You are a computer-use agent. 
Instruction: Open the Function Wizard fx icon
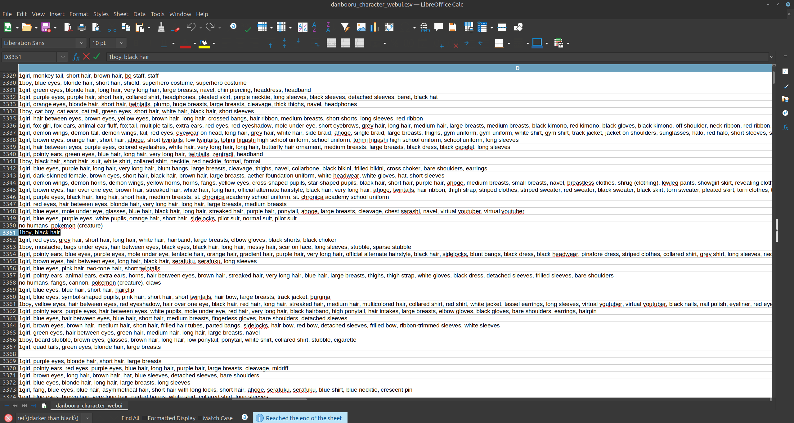point(76,57)
